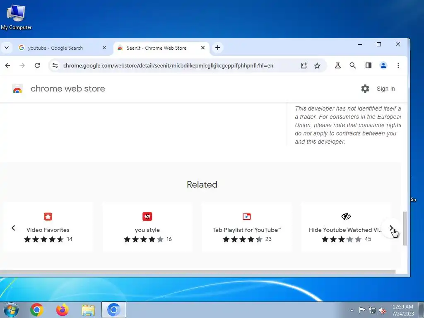Go forward with the forward arrow

point(22,65)
